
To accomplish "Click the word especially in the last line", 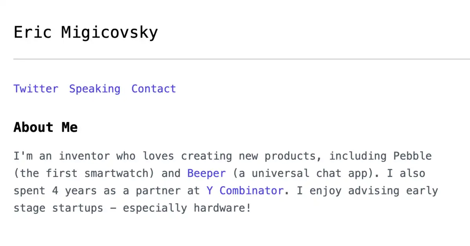I will (155, 208).
